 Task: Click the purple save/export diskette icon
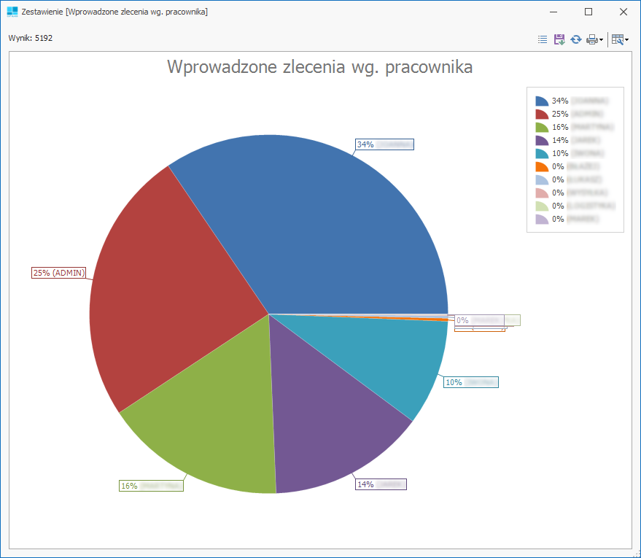[559, 39]
